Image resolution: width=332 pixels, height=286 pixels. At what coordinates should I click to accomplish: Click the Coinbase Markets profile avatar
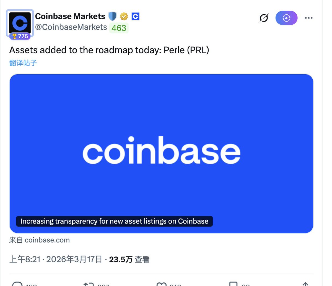20,23
